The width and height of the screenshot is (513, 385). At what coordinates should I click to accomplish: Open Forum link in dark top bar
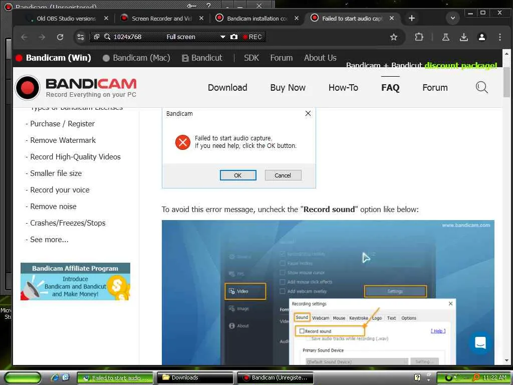(281, 58)
